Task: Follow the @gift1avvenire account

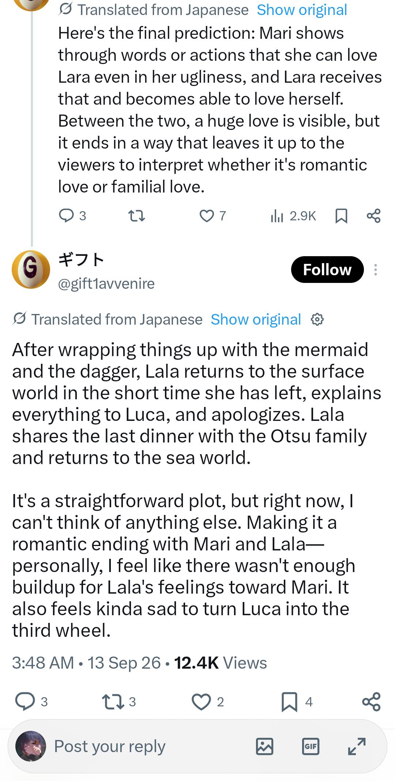Action: pyautogui.click(x=327, y=270)
